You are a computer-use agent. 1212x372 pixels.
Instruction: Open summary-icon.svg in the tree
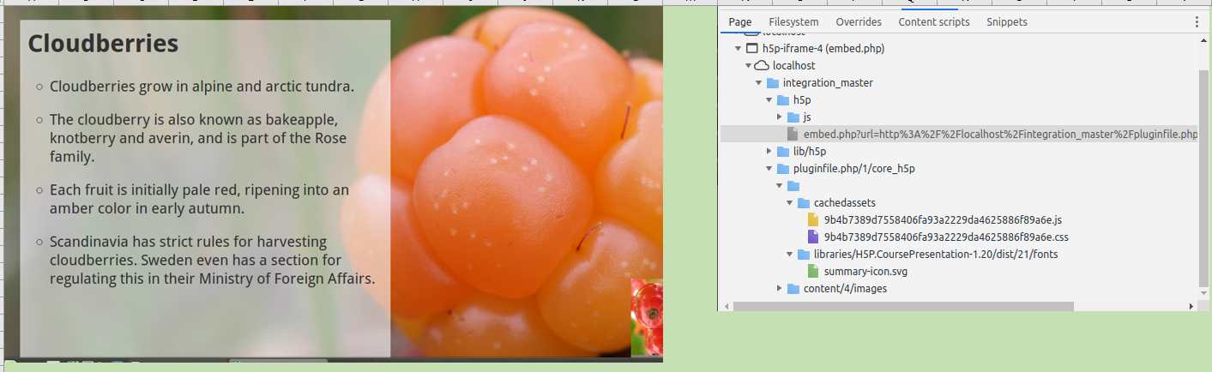click(x=865, y=272)
